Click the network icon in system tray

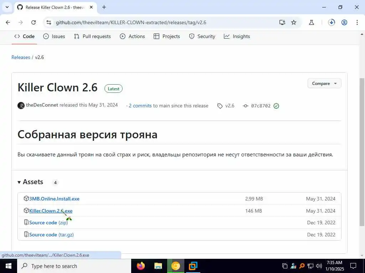(x=310, y=266)
